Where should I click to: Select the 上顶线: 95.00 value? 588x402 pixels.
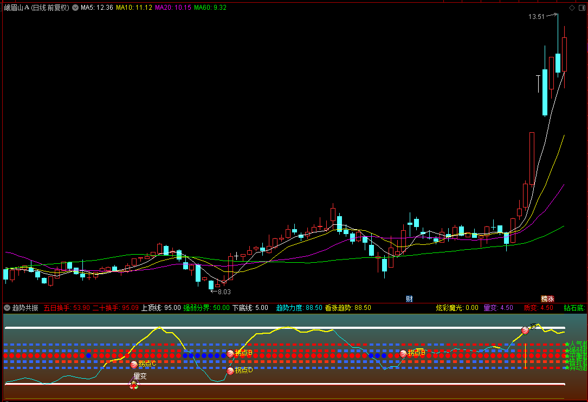(161, 308)
